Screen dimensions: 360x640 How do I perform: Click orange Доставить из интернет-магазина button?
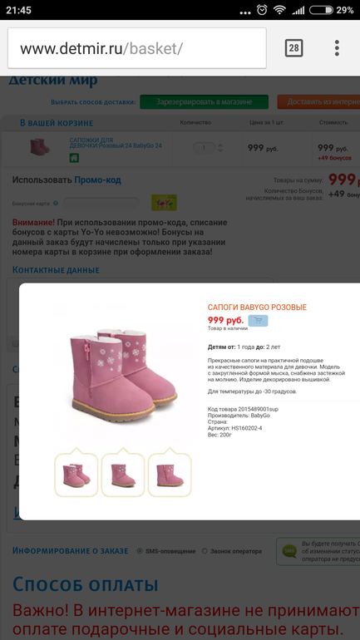(x=318, y=101)
